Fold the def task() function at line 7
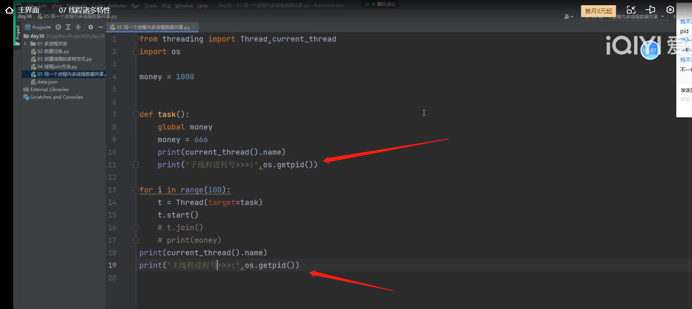The height and width of the screenshot is (309, 692). click(x=136, y=114)
